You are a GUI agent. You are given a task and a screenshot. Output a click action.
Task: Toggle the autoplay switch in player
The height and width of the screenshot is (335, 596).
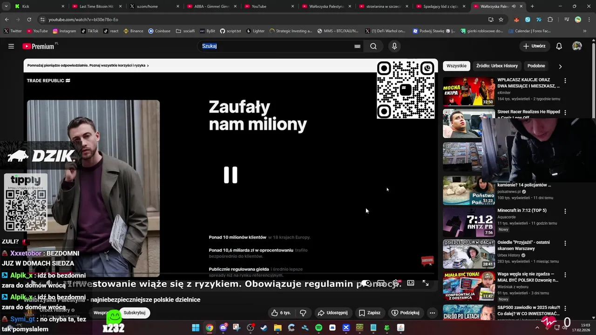pyautogui.click(x=366, y=283)
